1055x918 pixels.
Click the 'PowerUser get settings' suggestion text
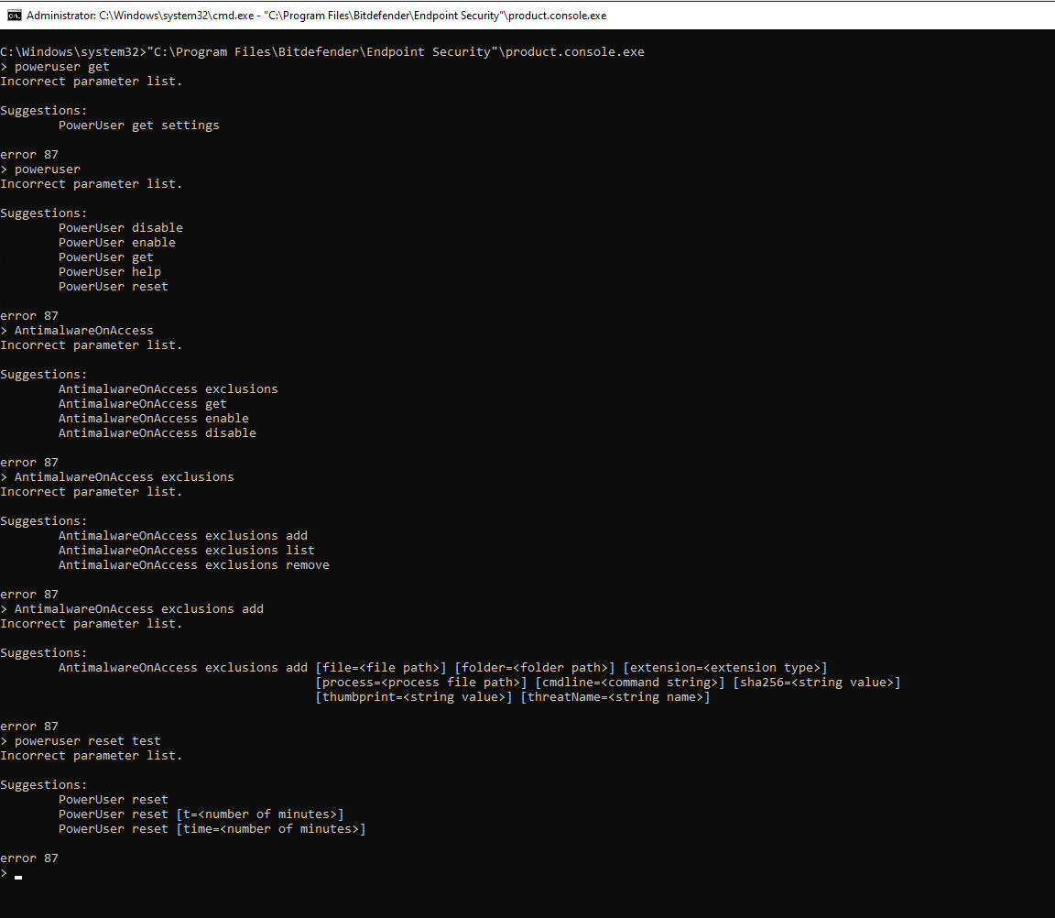point(138,126)
